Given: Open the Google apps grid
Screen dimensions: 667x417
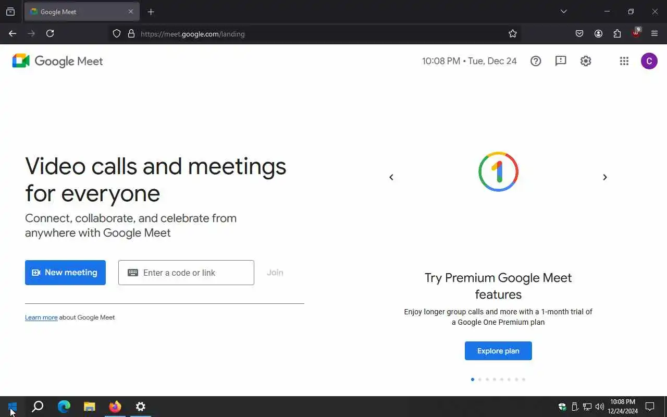Looking at the screenshot, I should click(x=624, y=61).
